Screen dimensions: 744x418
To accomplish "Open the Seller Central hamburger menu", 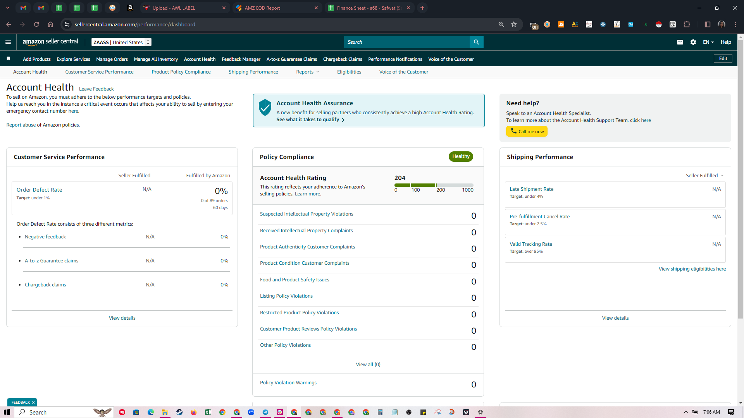I will click(8, 42).
